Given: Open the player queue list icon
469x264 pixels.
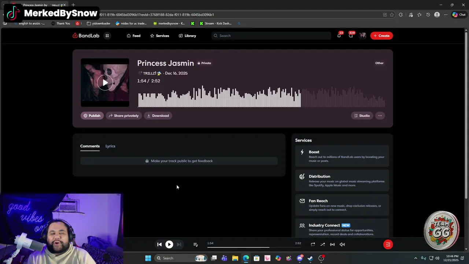Looking at the screenshot, I should pos(196,245).
